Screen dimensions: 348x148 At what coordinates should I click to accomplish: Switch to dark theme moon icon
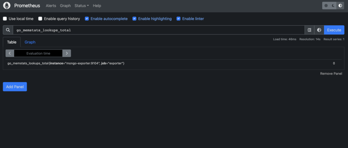click(x=333, y=6)
